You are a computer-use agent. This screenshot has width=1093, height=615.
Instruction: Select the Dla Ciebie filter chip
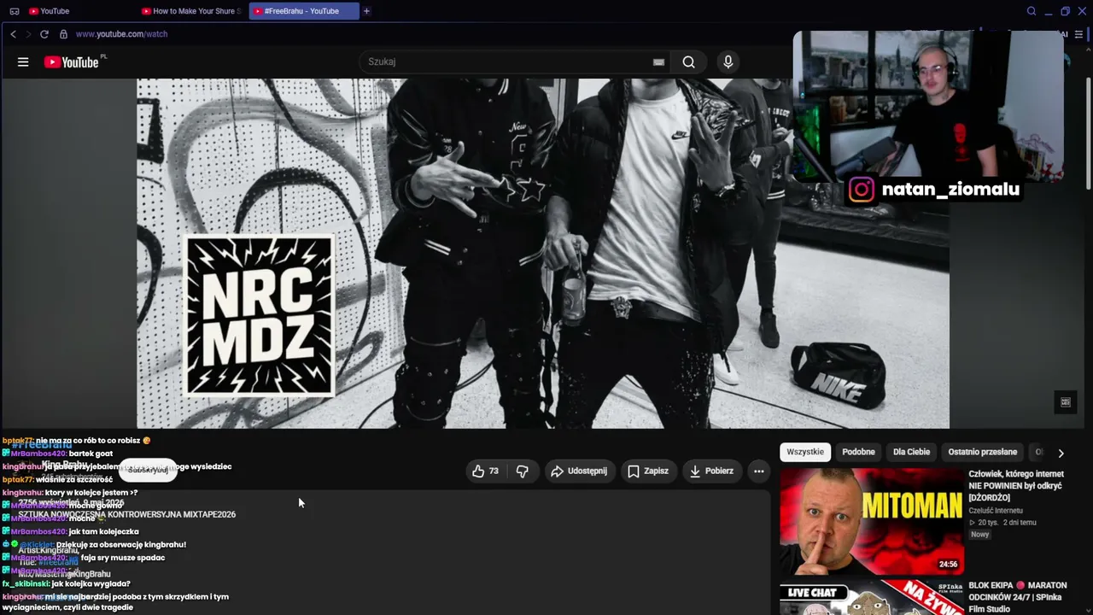[911, 452]
